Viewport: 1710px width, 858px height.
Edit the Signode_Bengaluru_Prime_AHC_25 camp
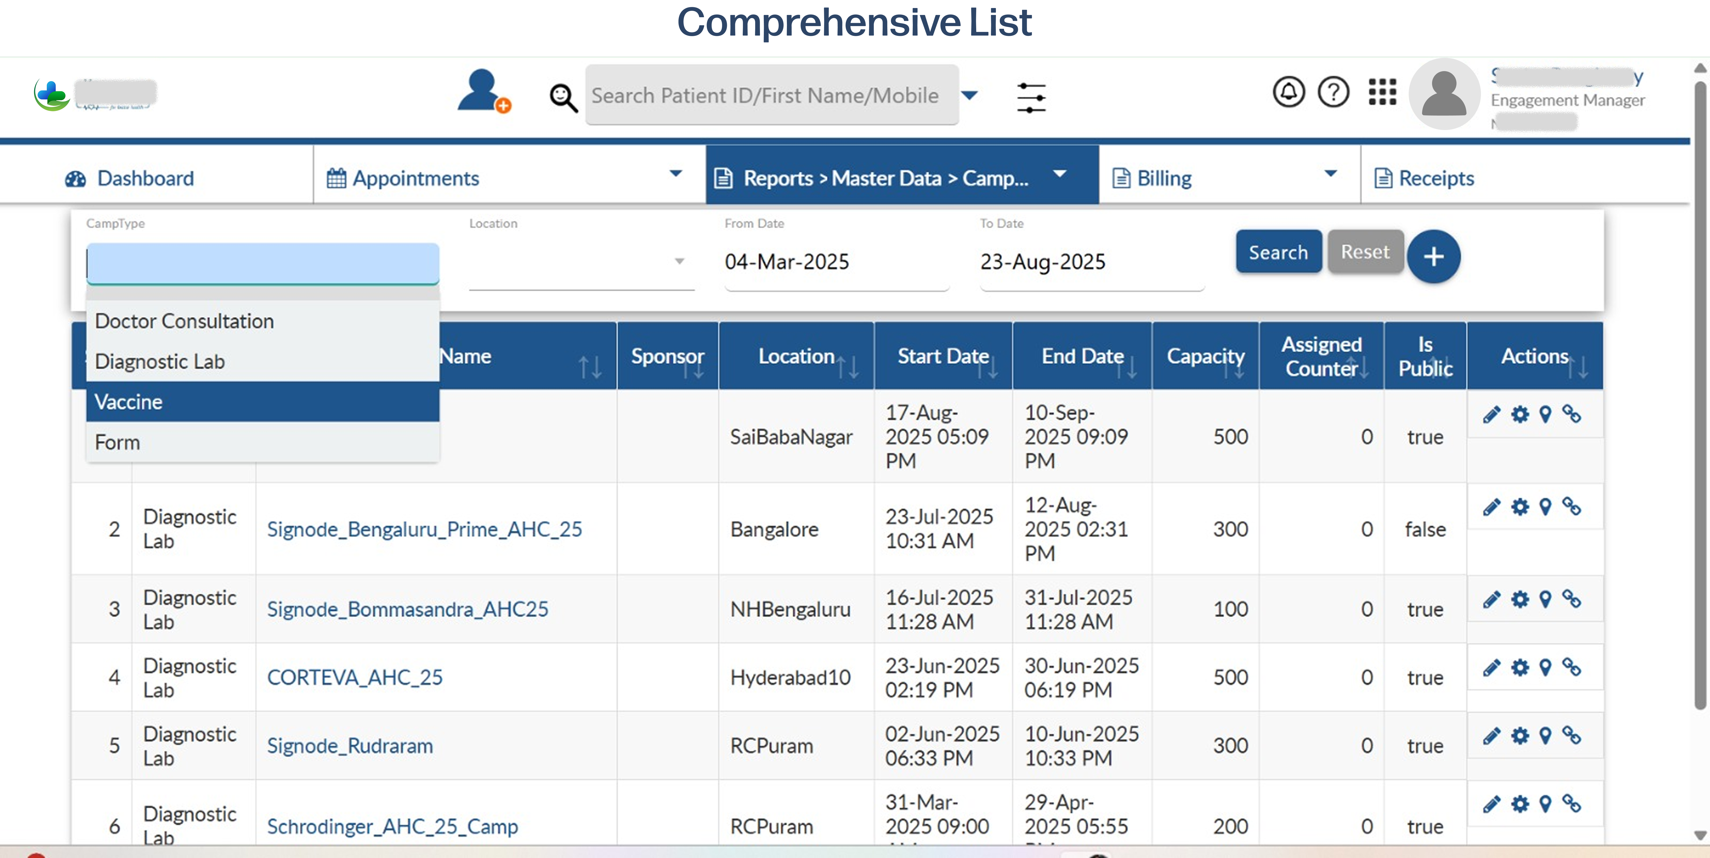[1492, 507]
